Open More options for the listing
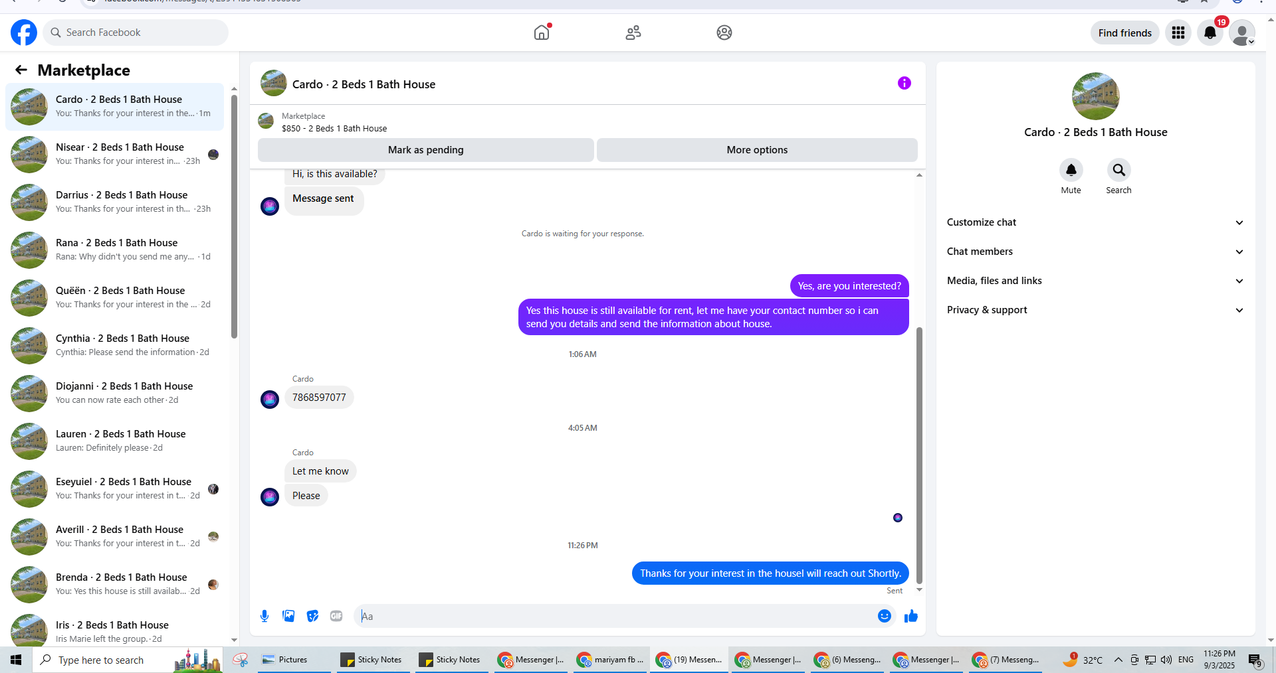The height and width of the screenshot is (673, 1276). click(757, 150)
